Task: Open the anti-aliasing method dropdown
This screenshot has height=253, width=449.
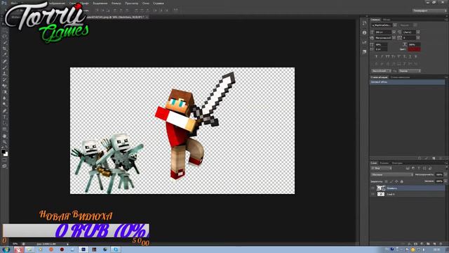Action: click(410, 71)
